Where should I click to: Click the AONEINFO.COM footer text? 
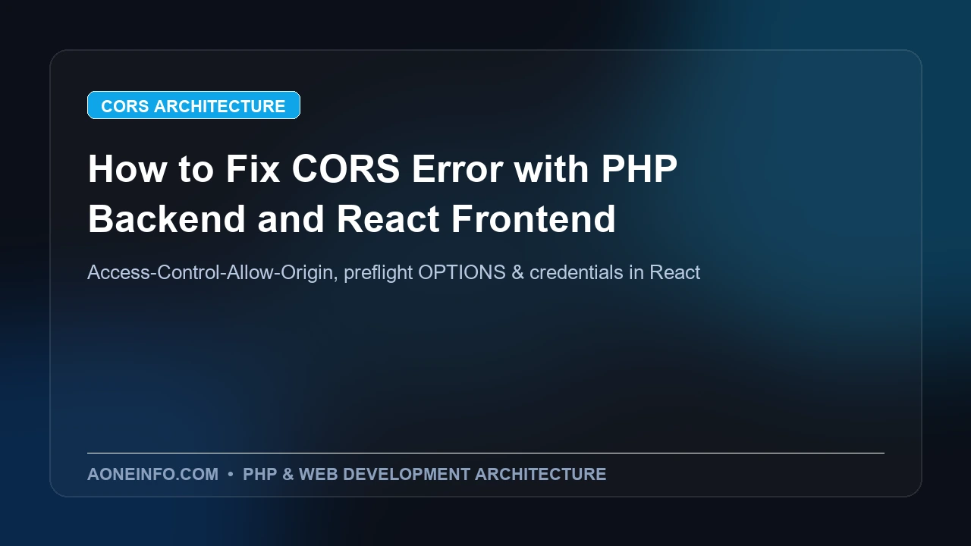coord(152,474)
